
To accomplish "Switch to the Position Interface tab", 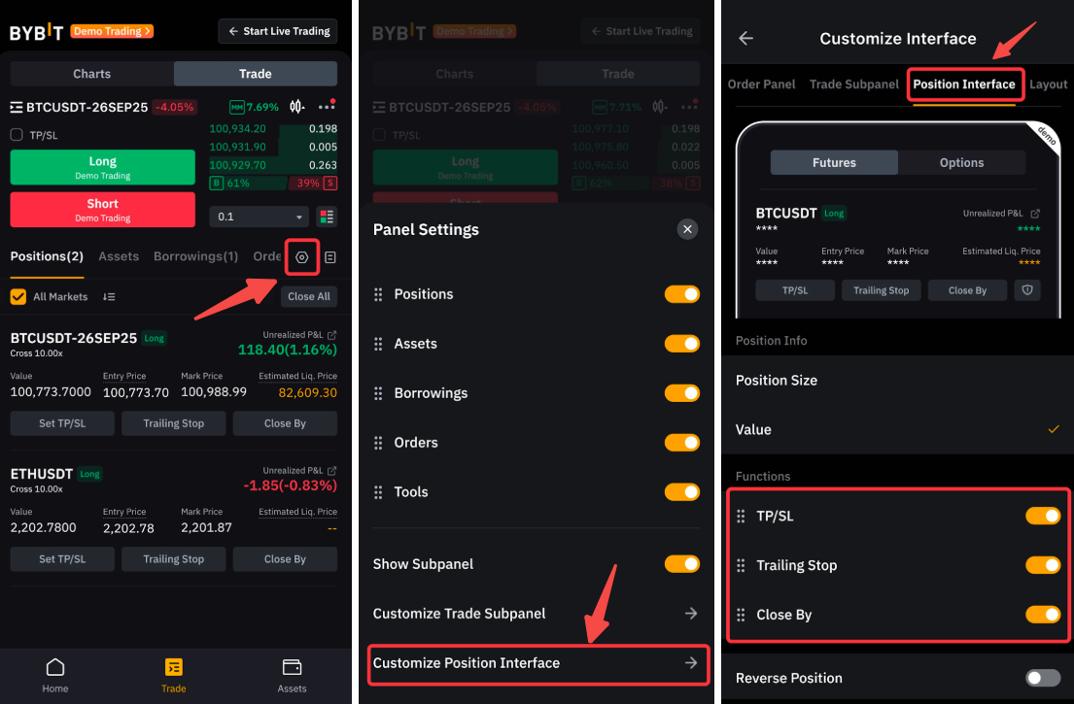I will click(x=964, y=84).
